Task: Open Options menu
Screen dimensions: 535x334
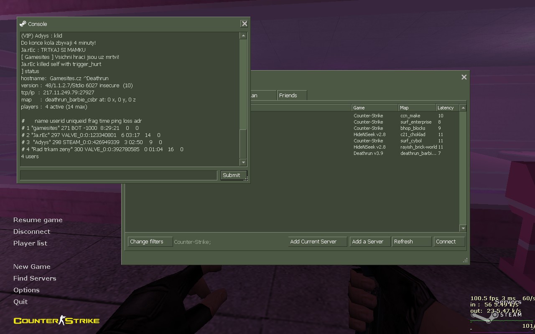Action: tap(26, 290)
